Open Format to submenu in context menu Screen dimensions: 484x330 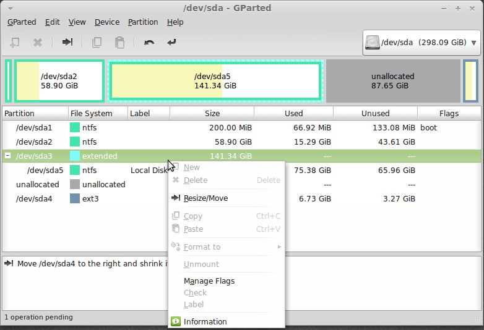point(227,247)
